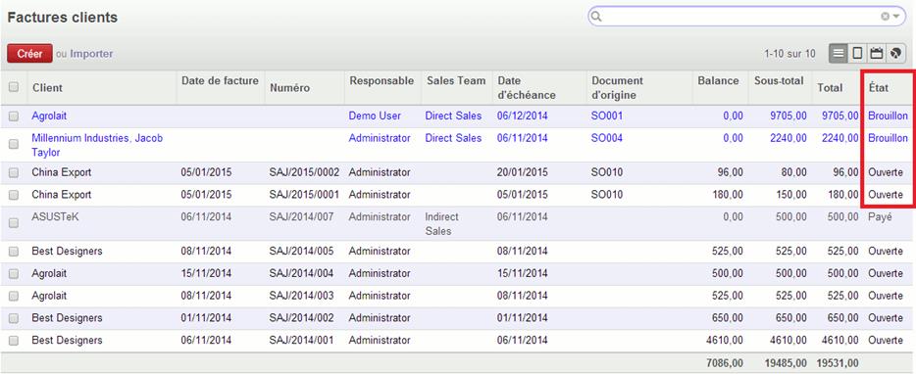Tick the select-all header checkbox

pos(14,87)
